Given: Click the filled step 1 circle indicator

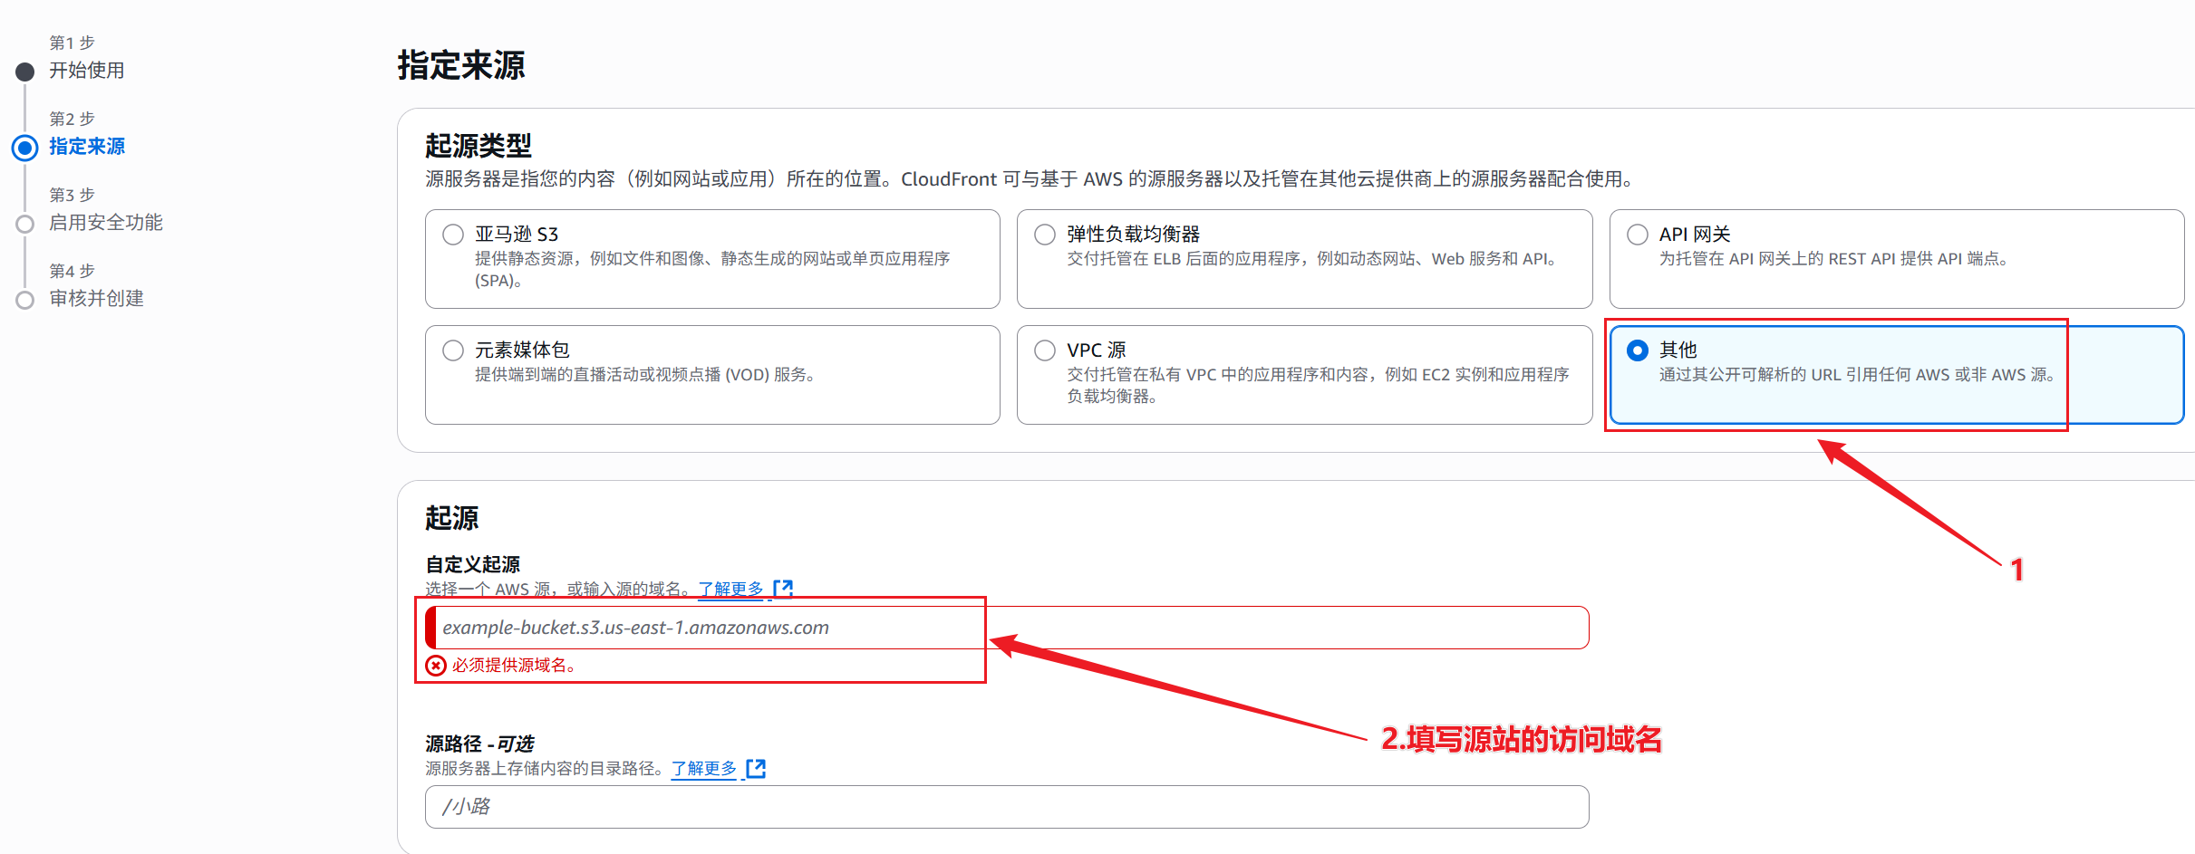Looking at the screenshot, I should pyautogui.click(x=25, y=72).
